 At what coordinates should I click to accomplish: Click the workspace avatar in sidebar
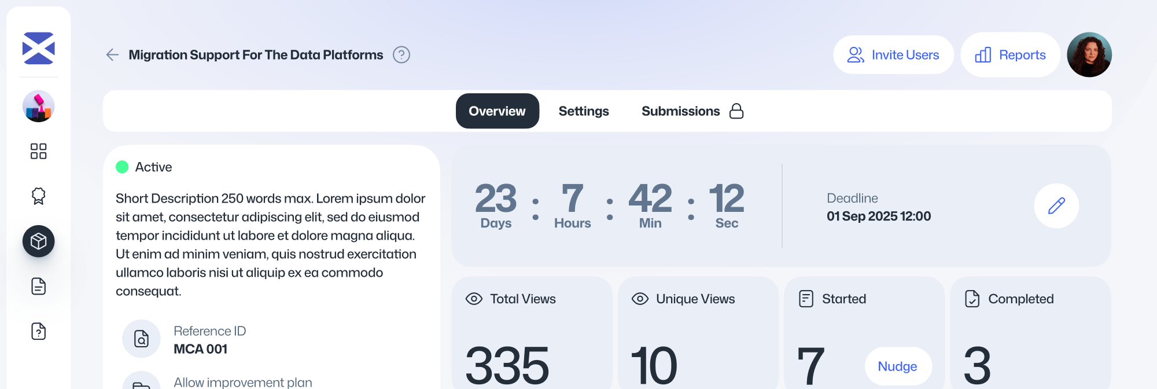(x=38, y=107)
